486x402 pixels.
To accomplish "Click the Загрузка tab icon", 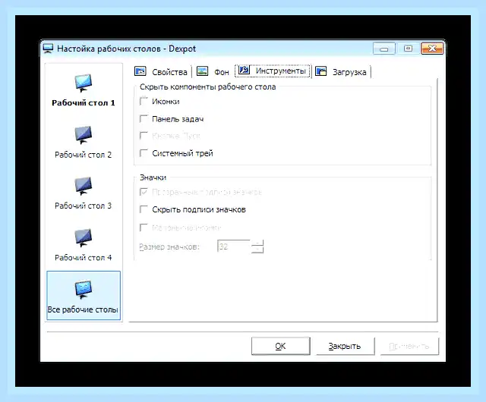I will point(320,71).
